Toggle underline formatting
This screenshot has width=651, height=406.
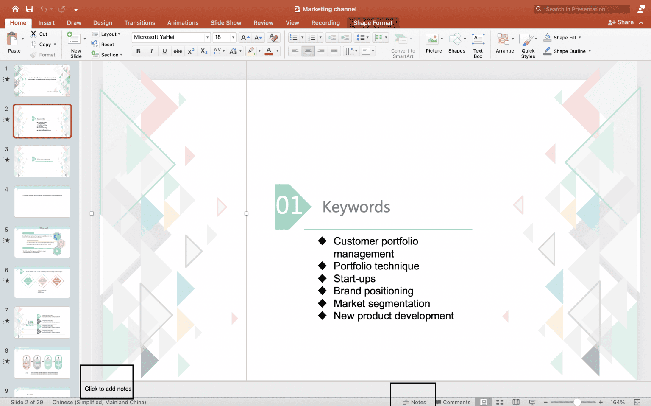164,51
